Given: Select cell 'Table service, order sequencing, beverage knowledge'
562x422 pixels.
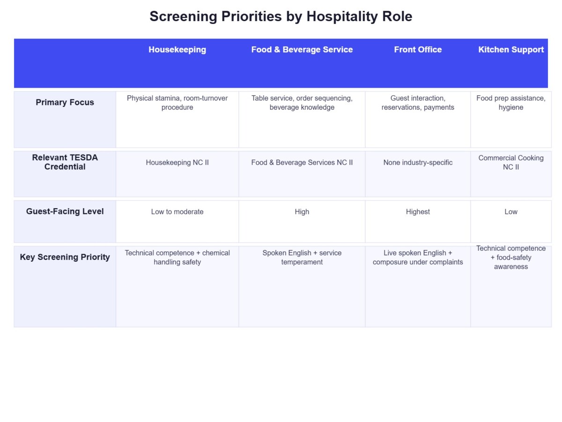Looking at the screenshot, I should (302, 120).
